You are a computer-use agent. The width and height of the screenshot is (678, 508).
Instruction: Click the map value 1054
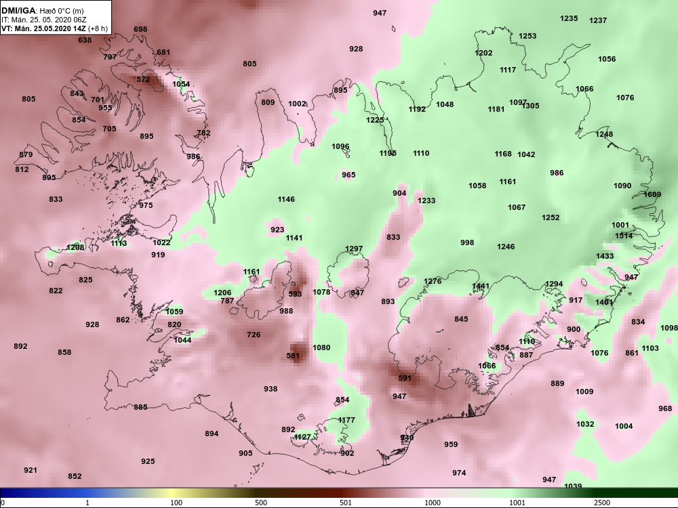181,84
